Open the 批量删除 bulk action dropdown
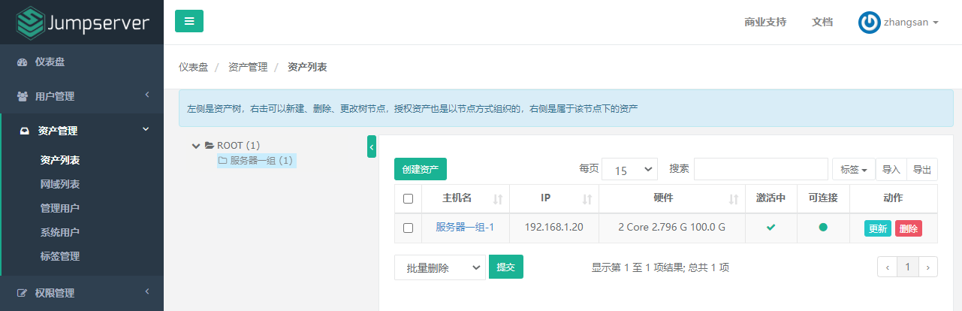Viewport: 962px width, 311px height. click(x=440, y=268)
